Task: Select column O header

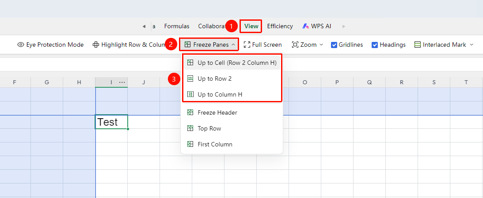Action: coord(305,82)
